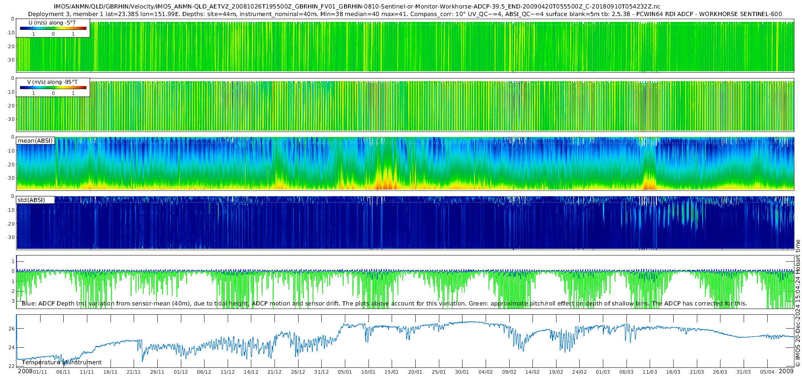Click the 05/04 date tick label

767,372
